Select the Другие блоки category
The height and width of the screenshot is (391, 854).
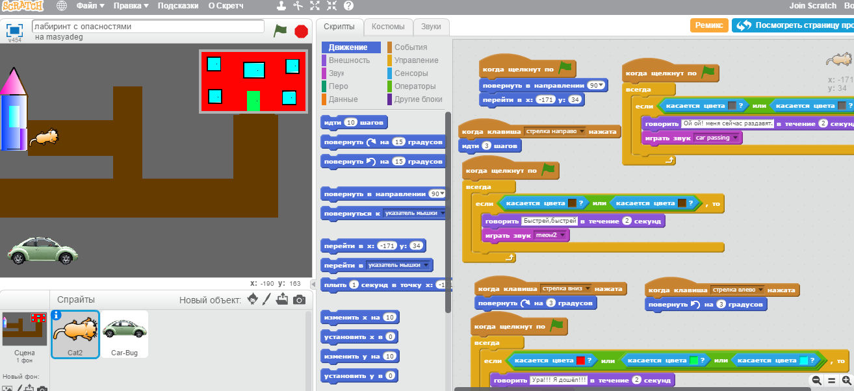point(418,99)
